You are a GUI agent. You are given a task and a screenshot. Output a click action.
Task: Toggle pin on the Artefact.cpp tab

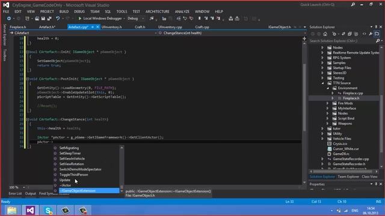pos(93,27)
